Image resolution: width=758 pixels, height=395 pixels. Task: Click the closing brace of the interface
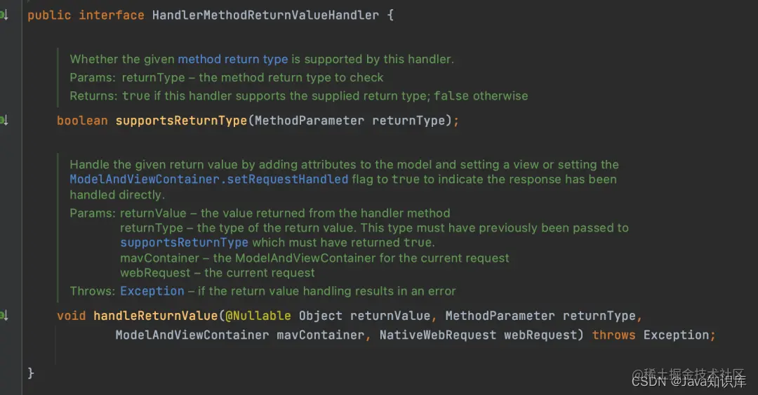pyautogui.click(x=31, y=373)
